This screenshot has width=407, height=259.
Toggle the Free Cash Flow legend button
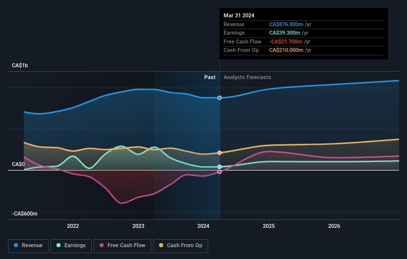coord(122,246)
